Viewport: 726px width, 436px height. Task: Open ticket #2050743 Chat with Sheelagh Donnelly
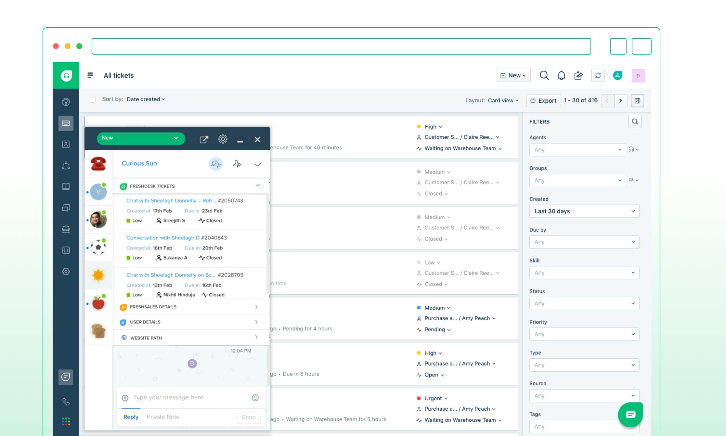coord(171,201)
